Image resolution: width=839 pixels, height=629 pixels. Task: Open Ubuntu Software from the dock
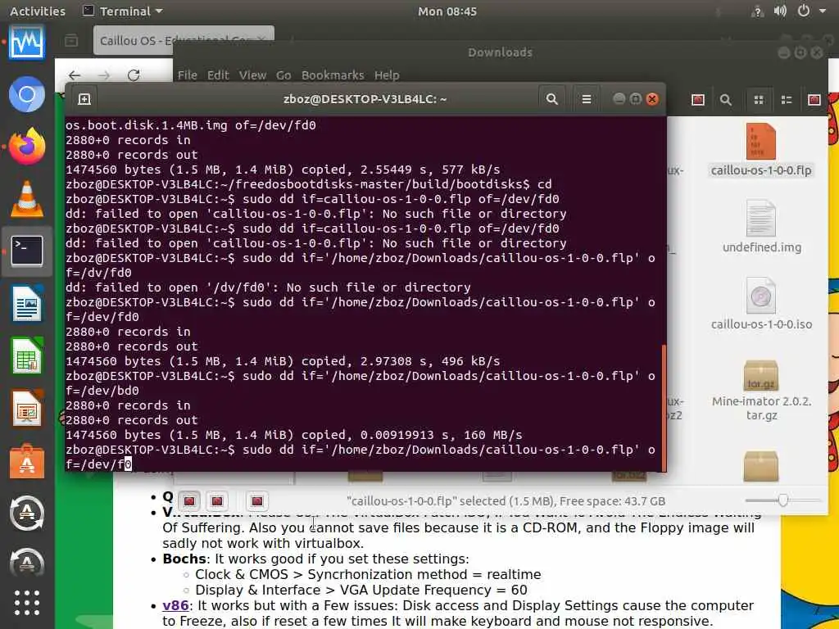tap(27, 461)
